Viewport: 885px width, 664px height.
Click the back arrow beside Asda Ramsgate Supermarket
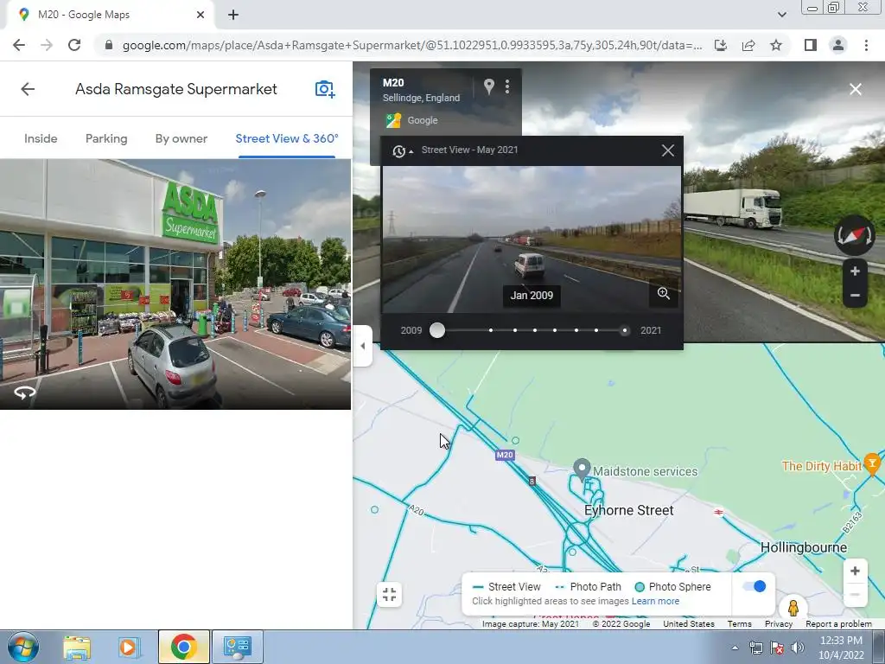point(28,89)
